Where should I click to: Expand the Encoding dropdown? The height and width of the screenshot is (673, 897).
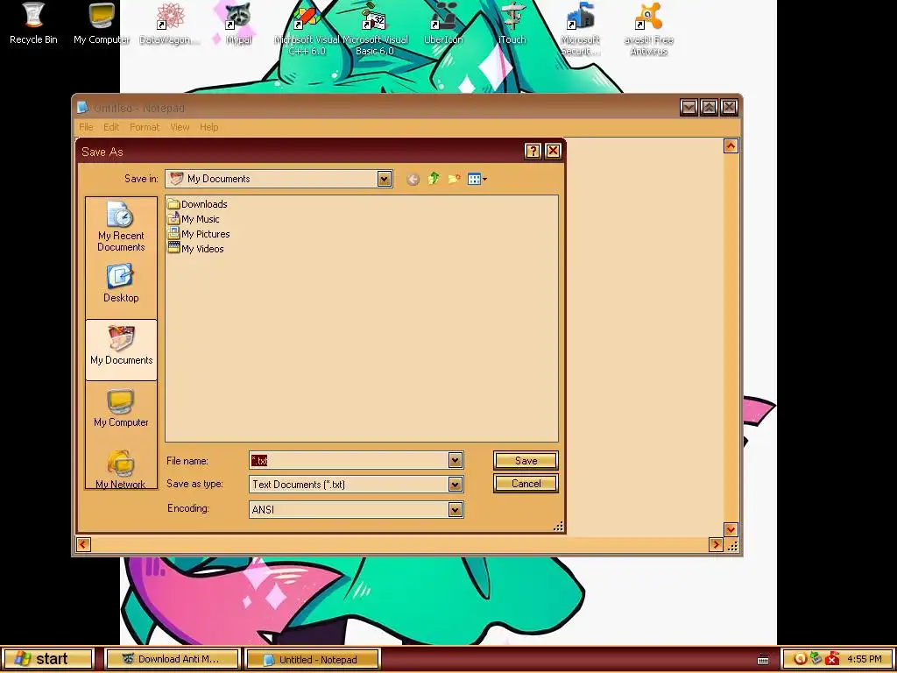456,509
